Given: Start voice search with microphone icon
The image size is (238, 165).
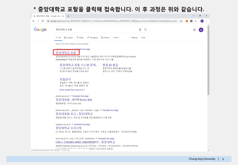Looking at the screenshot, I should tap(140, 30).
